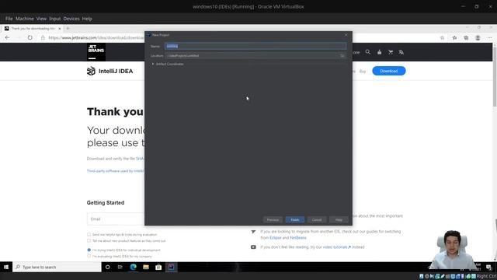Click 'Third-party software used by IntelliJ' link
This screenshot has height=280, width=497.
116,171
